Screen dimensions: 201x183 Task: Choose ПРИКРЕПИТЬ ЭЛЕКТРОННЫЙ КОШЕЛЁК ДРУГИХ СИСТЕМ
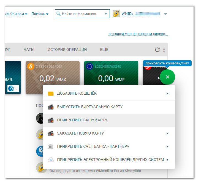[109, 160]
